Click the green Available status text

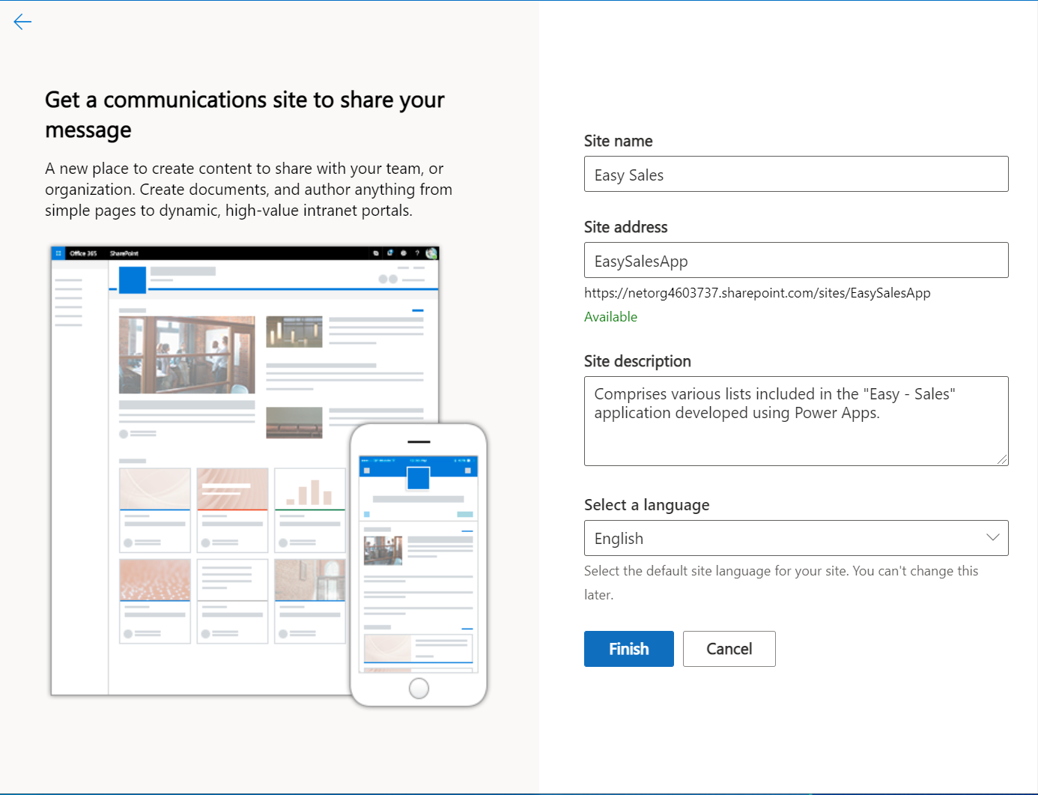610,317
